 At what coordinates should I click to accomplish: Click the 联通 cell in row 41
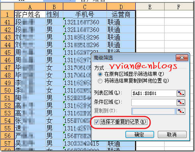121,22
